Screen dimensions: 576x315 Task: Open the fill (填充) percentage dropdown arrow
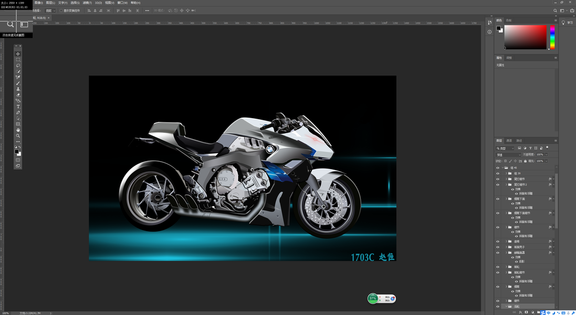(546, 161)
